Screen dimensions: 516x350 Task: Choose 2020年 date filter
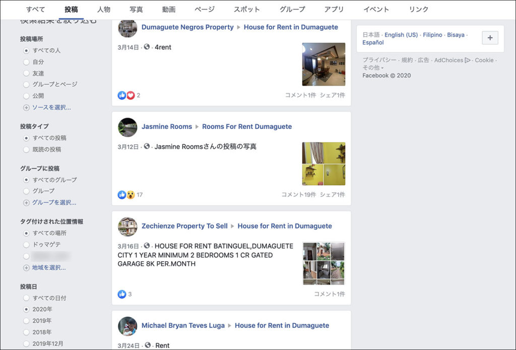[26, 310]
